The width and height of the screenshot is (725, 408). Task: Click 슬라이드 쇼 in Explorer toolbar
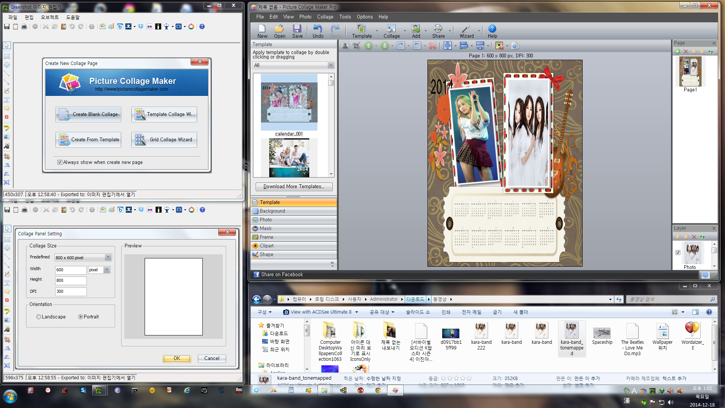(x=418, y=312)
